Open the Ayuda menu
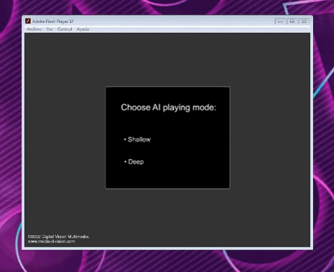Screen dimensions: 334x272 click(x=83, y=29)
